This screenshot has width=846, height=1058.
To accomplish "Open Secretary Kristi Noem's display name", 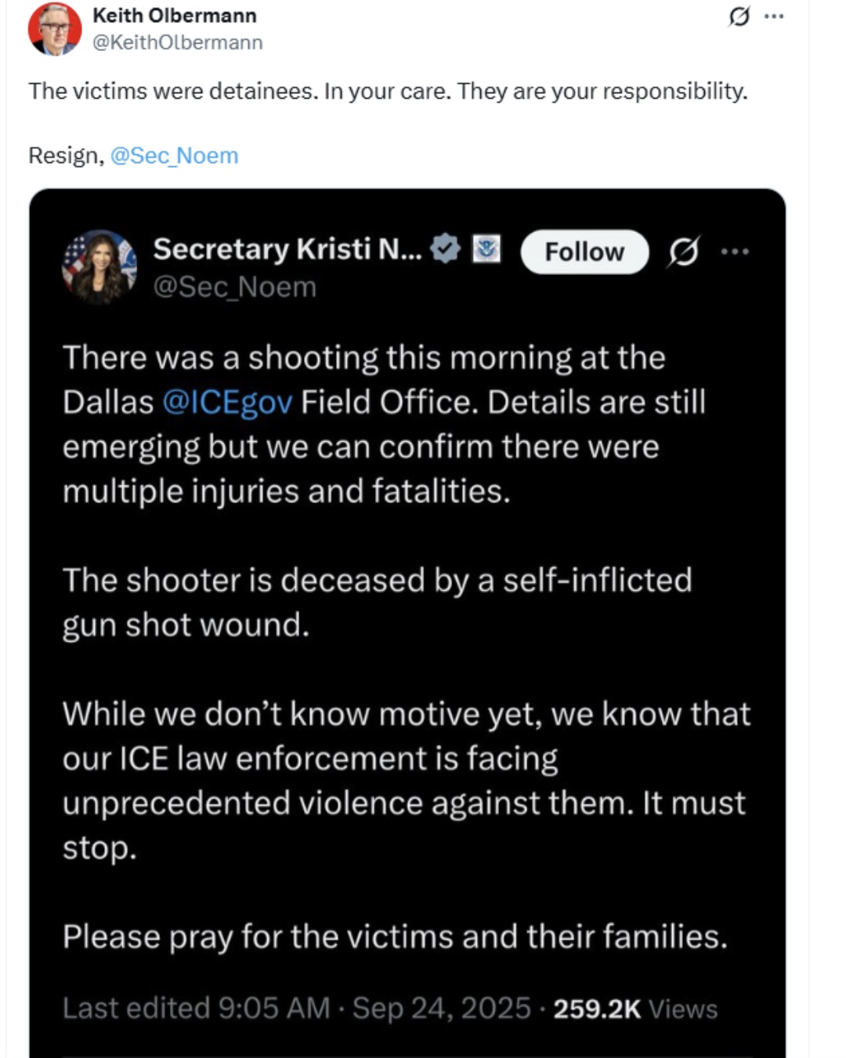I will pos(287,249).
